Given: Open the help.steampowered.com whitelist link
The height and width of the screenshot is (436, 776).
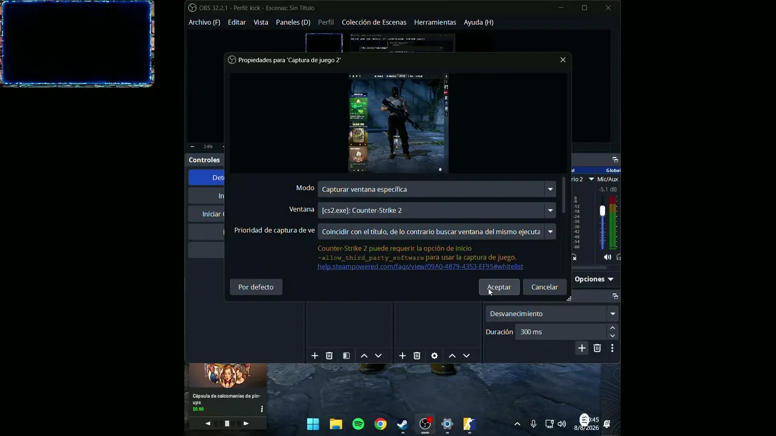Looking at the screenshot, I should point(420,266).
